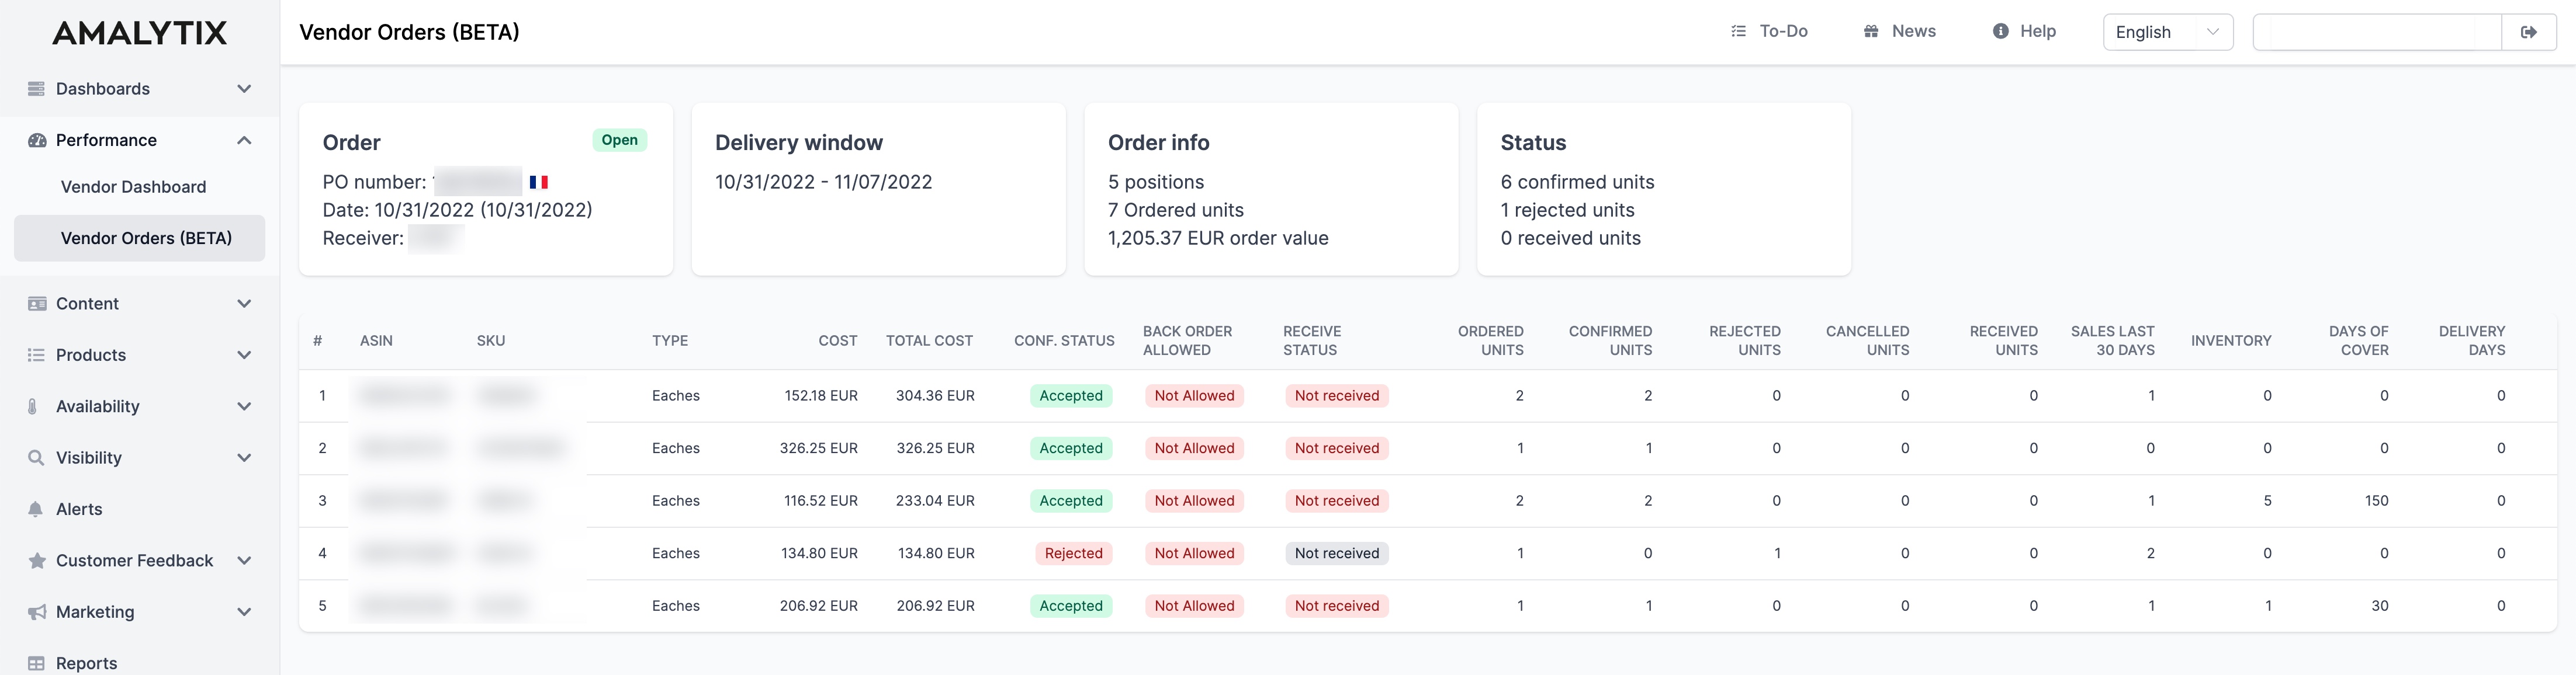Click the 152.18 EUR cost cell

coord(821,395)
